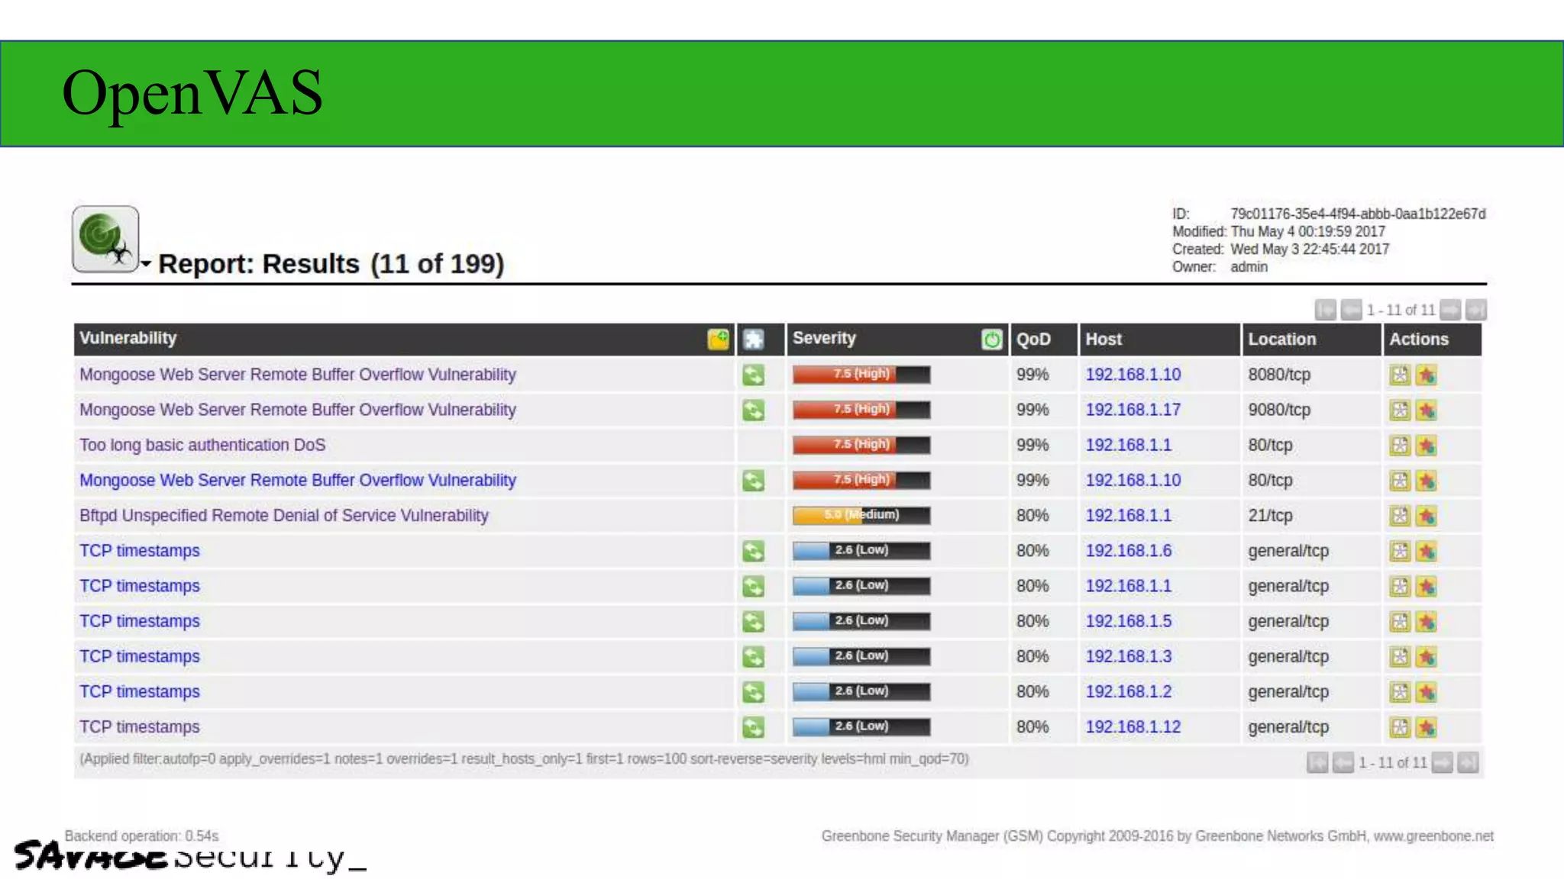
Task: Go to previous page using bottom pagination
Action: [1343, 762]
